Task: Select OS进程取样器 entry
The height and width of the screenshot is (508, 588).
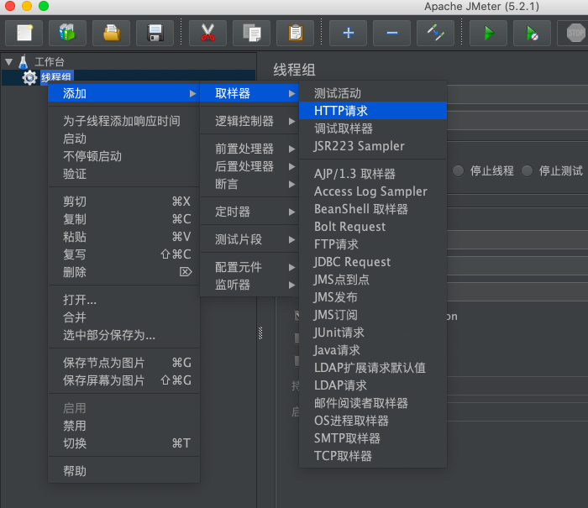Action: (373, 421)
